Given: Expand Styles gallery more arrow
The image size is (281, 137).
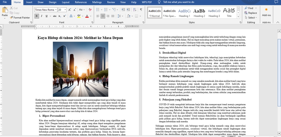Looking at the screenshot, I should [238, 17].
